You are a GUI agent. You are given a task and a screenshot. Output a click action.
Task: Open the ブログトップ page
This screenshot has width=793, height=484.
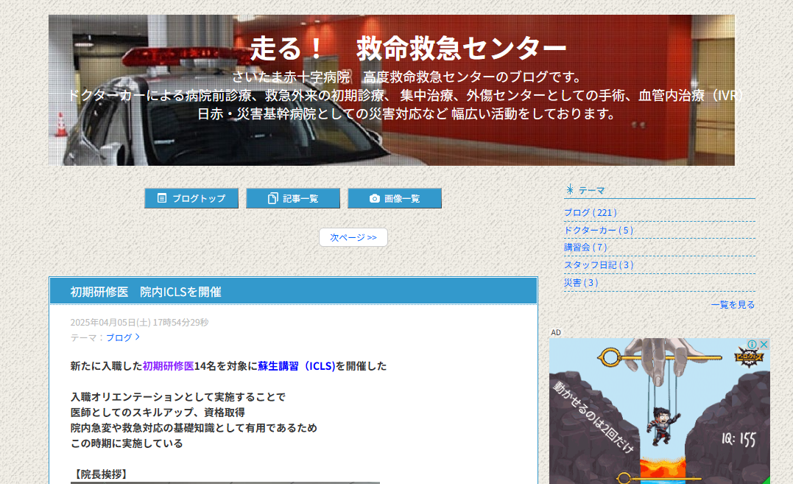(x=191, y=198)
